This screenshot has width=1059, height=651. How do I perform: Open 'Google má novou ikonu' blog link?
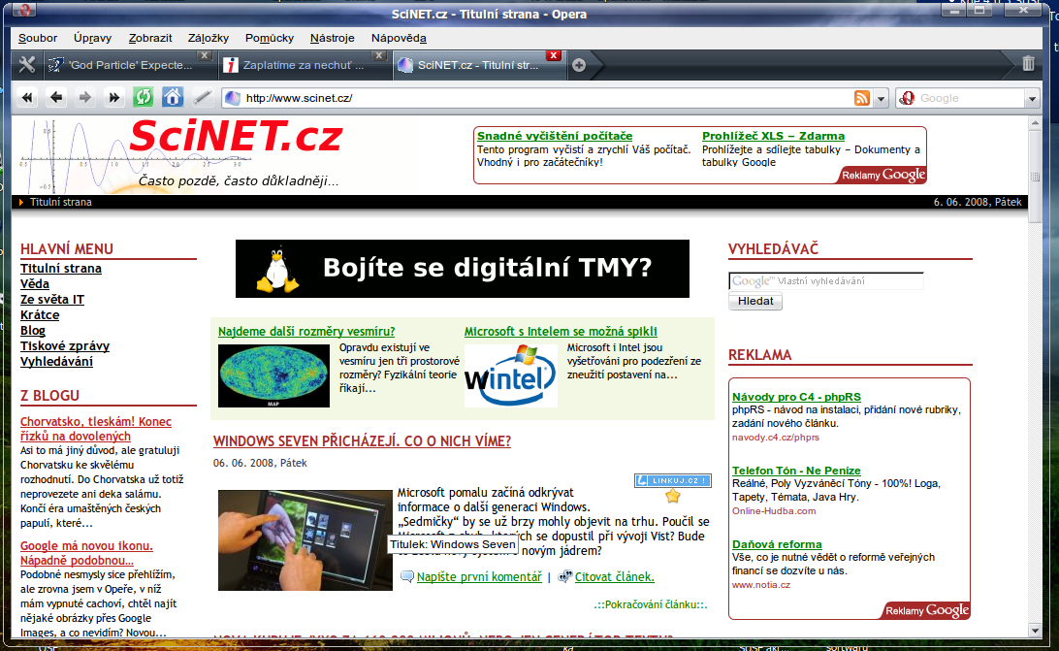pos(86,553)
